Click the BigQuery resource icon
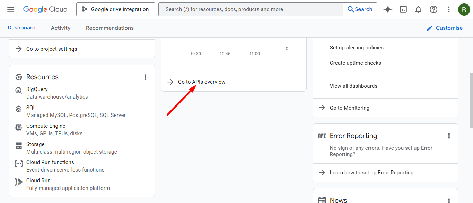The height and width of the screenshot is (203, 473). coord(19,91)
